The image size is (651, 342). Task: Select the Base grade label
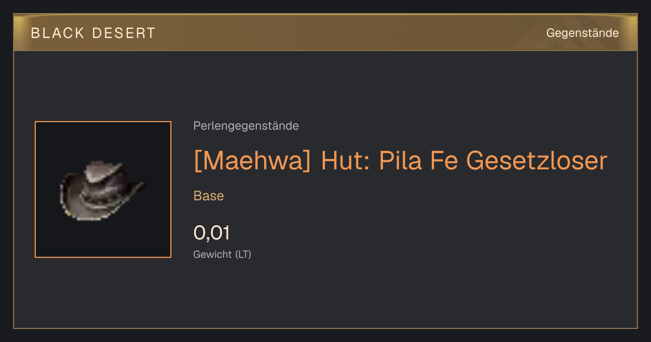tap(208, 196)
